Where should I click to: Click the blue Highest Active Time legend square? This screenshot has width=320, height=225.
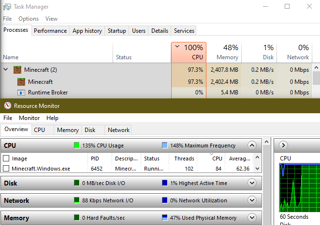click(164, 183)
